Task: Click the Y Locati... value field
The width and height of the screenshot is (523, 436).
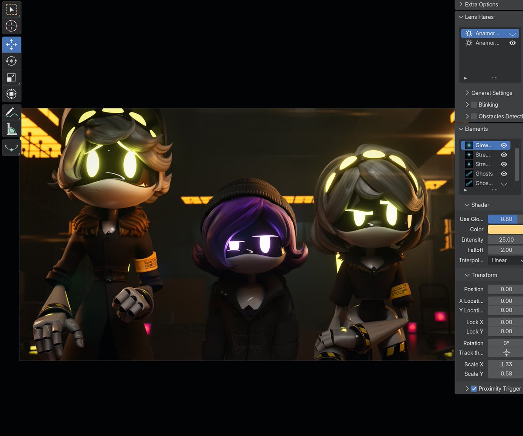Action: pyautogui.click(x=505, y=311)
